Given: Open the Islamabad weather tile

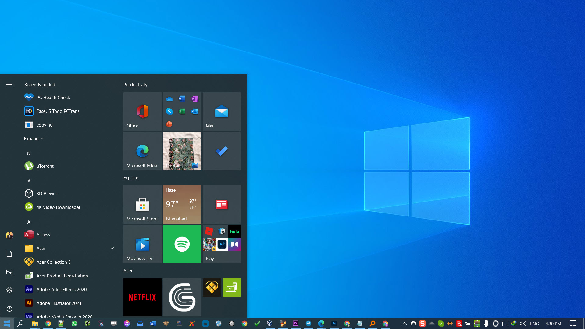Looking at the screenshot, I should 182,204.
